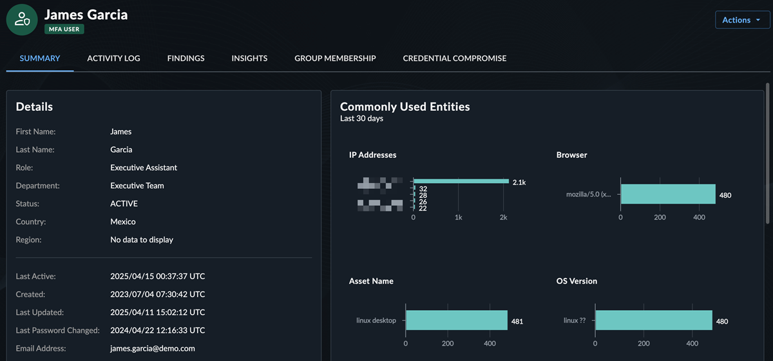This screenshot has height=361, width=773.
Task: Click the Executive Assistant role value
Action: click(x=144, y=168)
